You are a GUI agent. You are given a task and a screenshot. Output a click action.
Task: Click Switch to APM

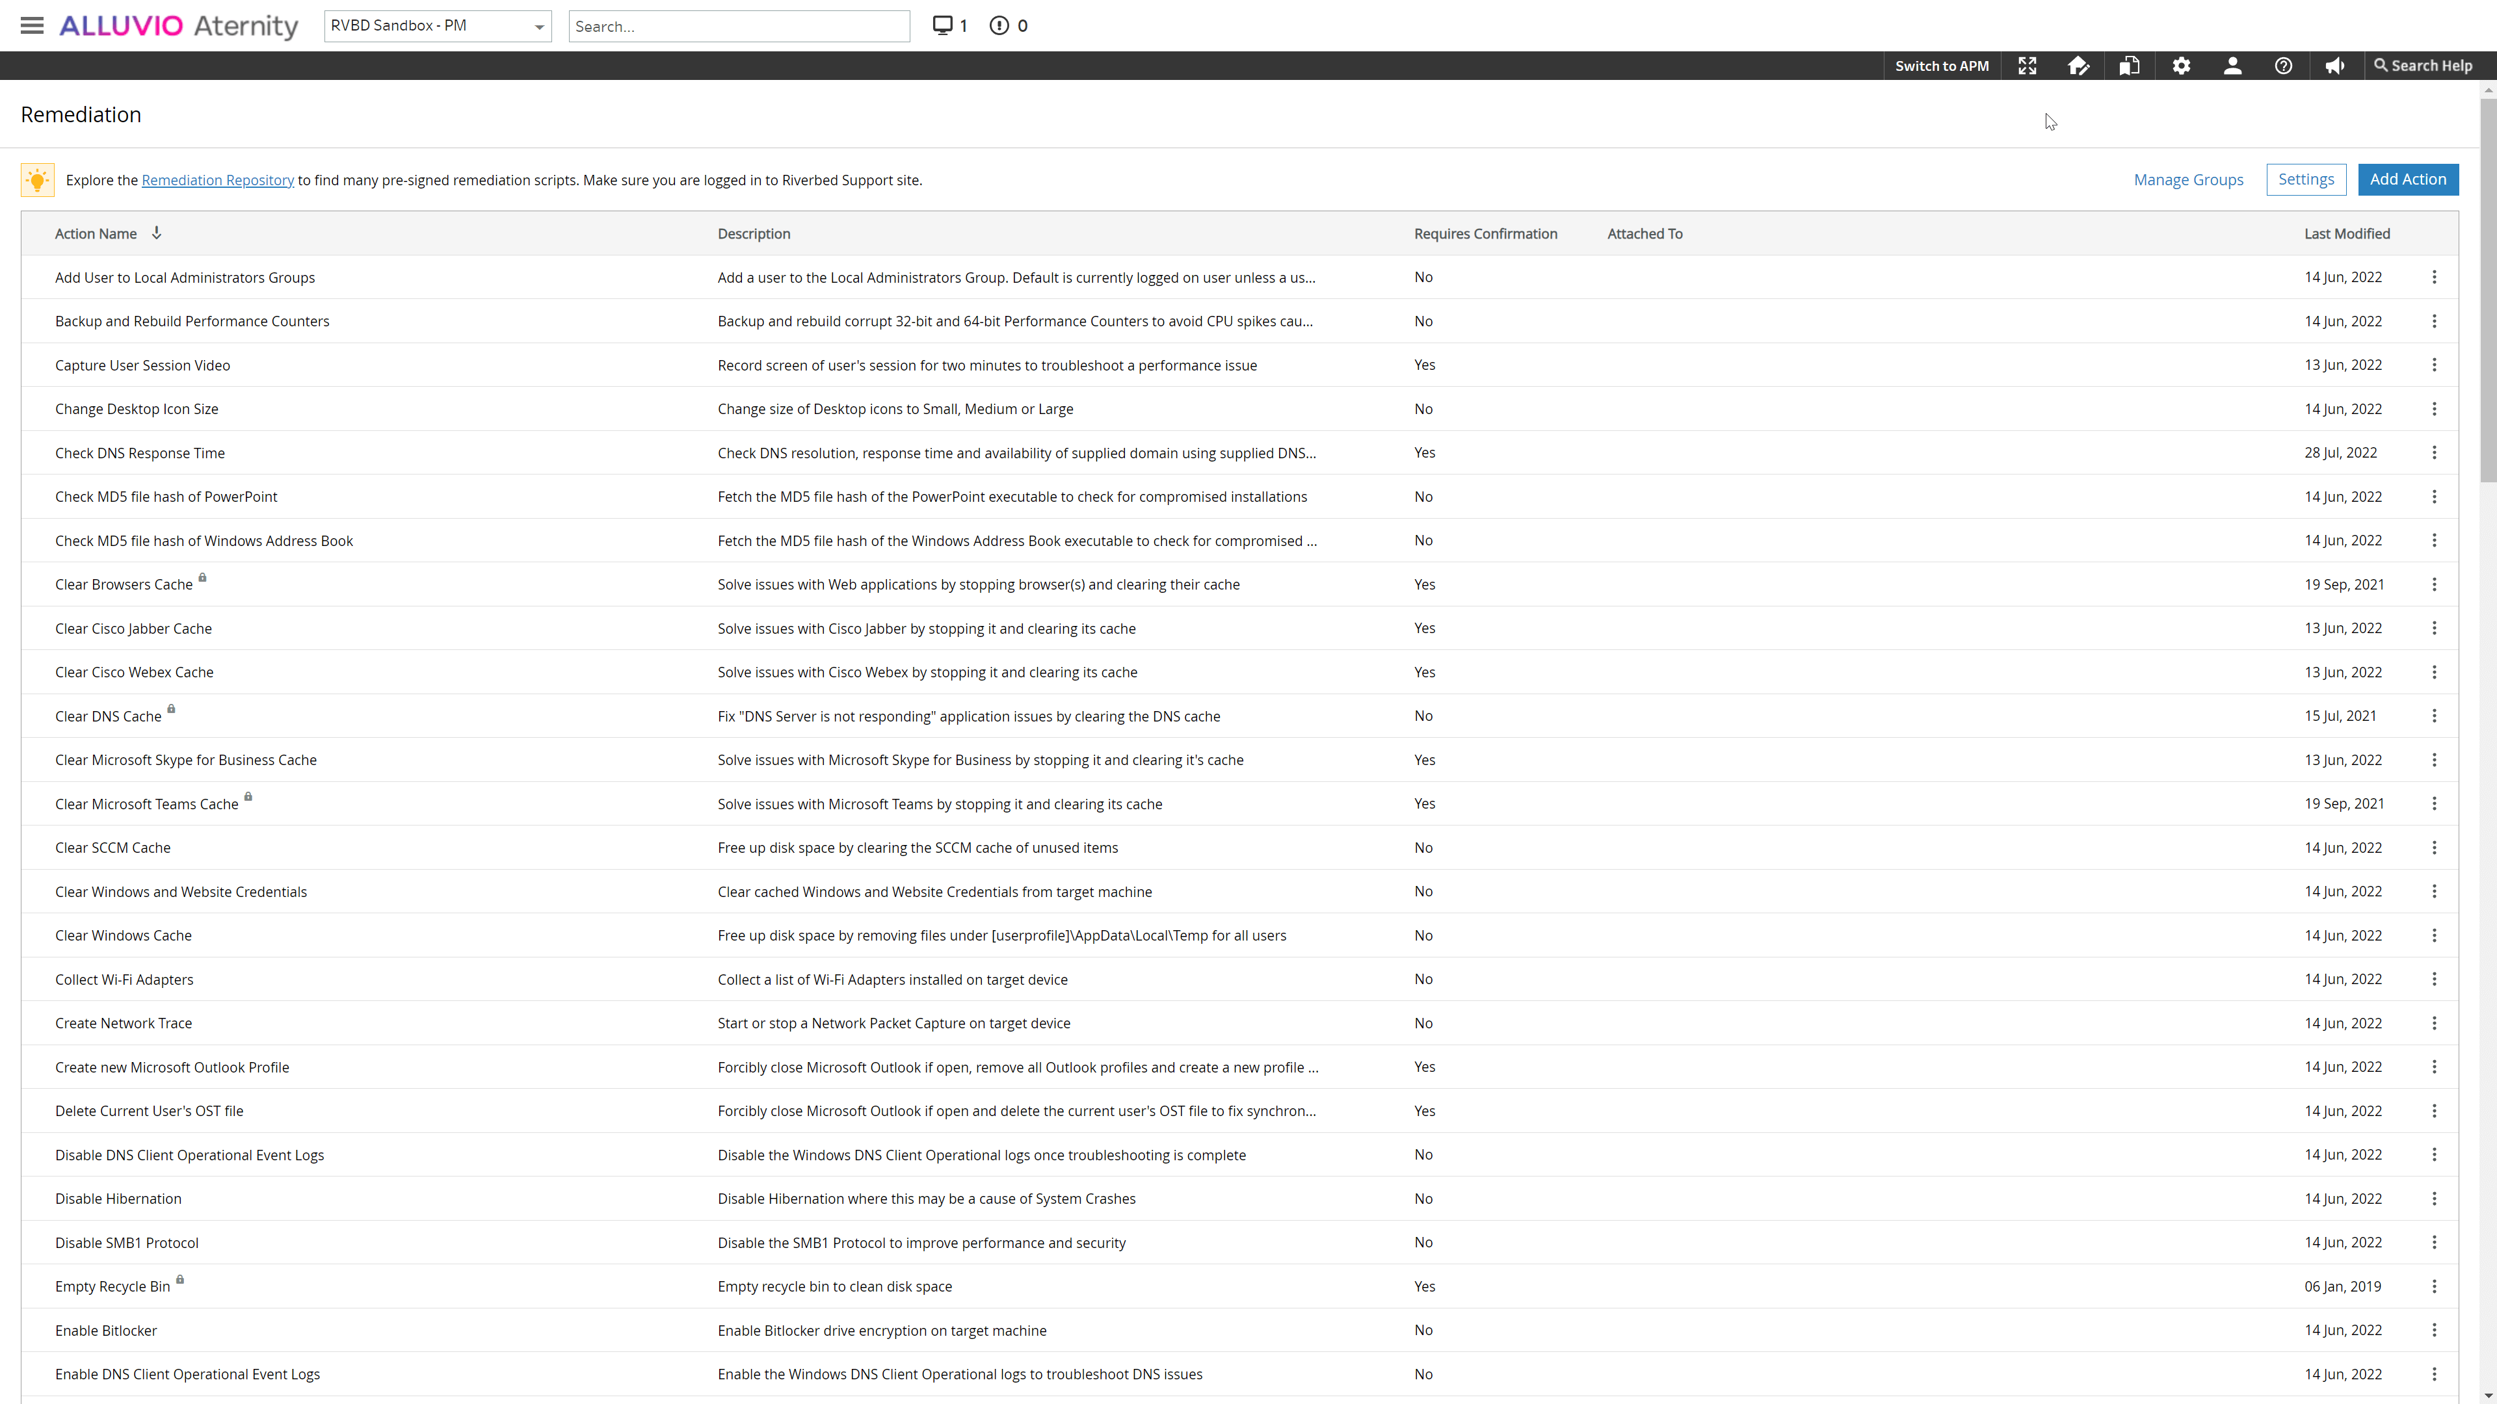pyautogui.click(x=1942, y=66)
